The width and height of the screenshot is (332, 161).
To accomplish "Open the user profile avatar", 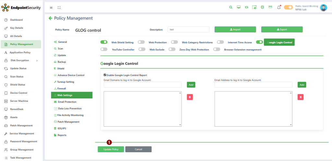I will (323, 7).
